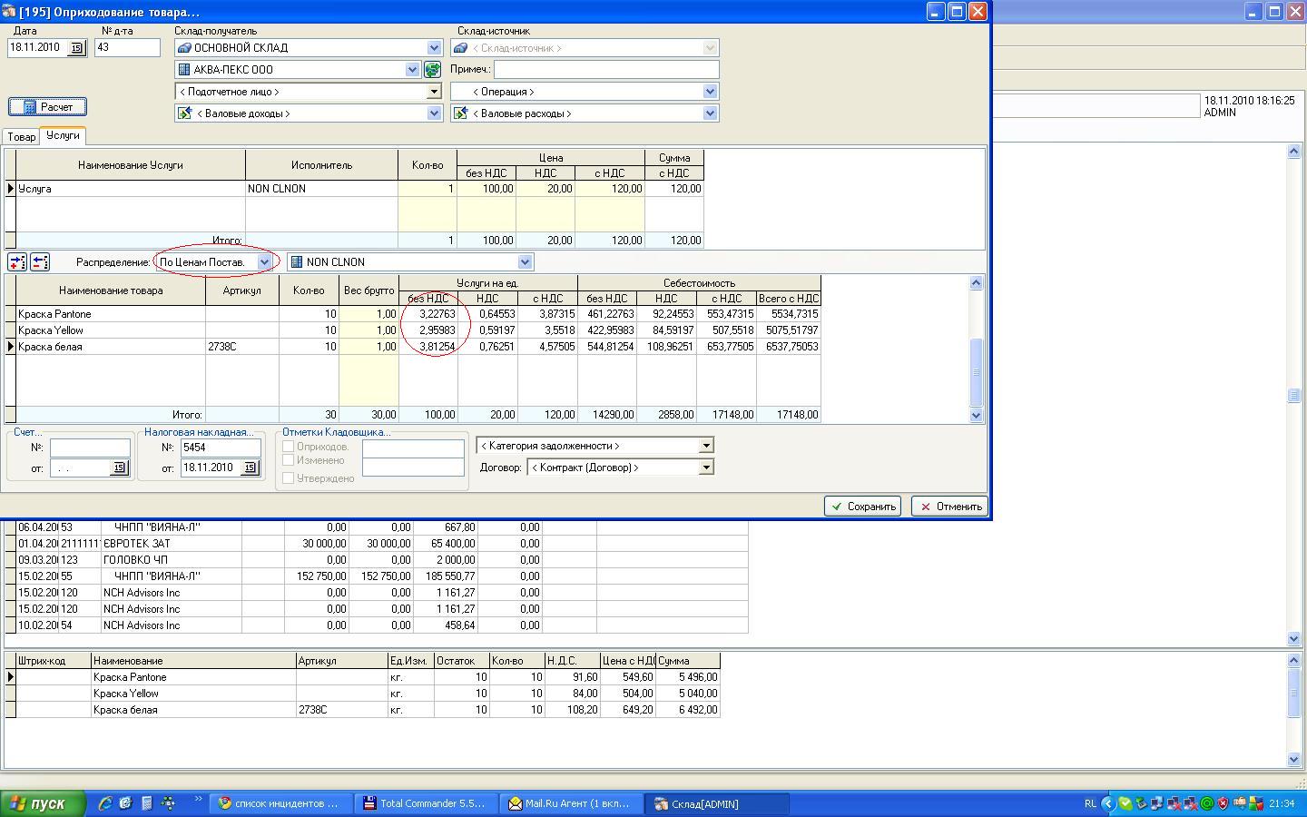Open calendar for the Счет date field

point(119,468)
